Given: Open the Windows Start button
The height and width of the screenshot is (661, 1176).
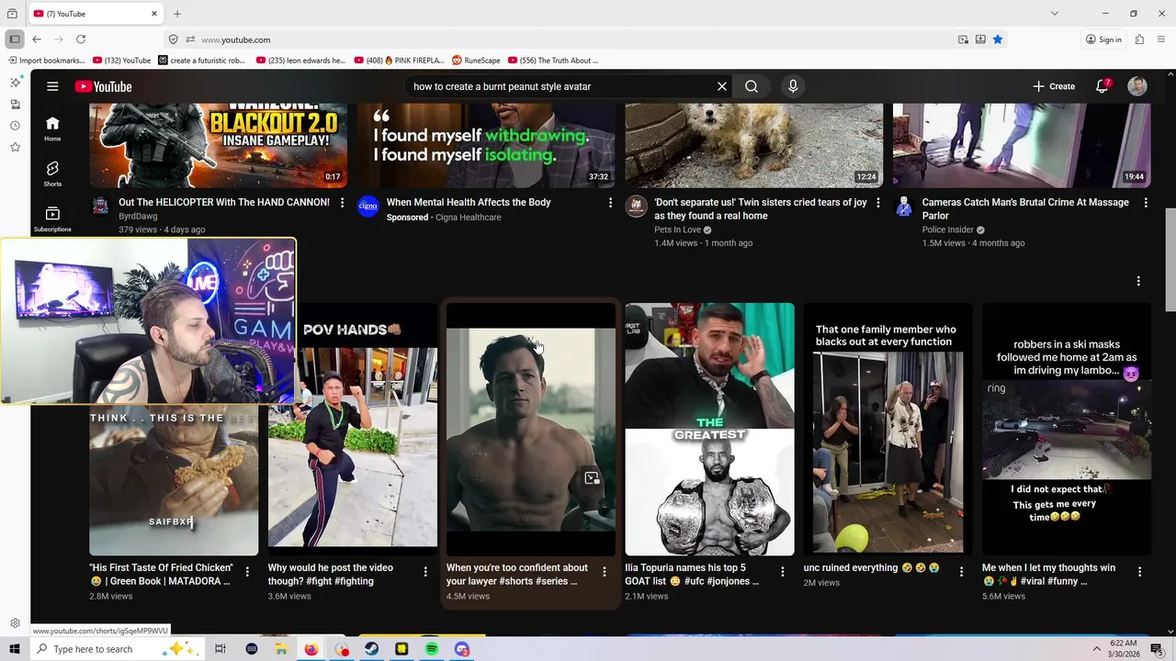Looking at the screenshot, I should coord(16,649).
